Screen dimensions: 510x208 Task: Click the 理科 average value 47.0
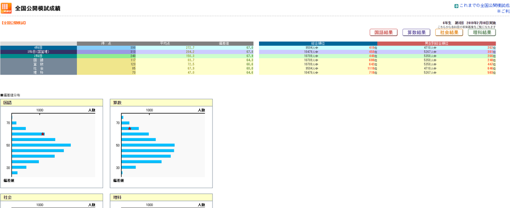click(x=190, y=72)
